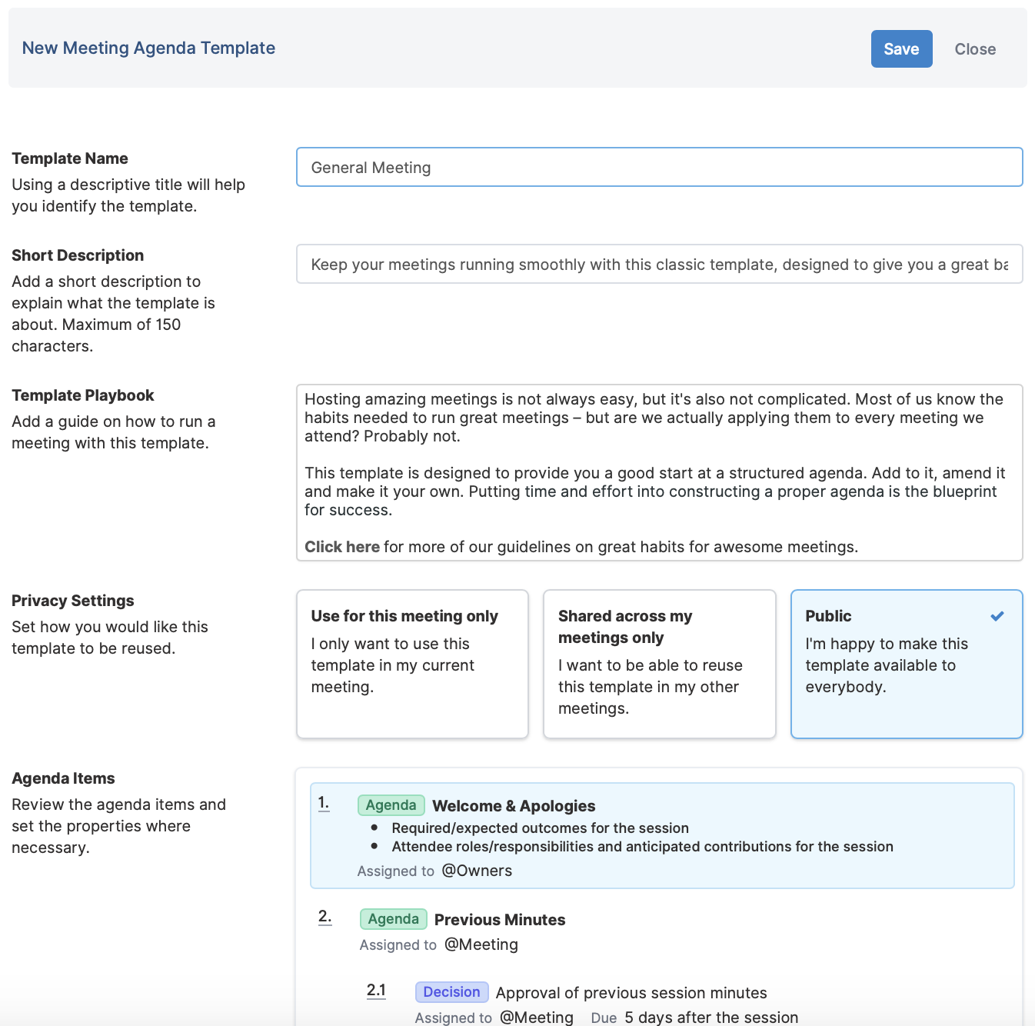Edit the Template Name field
Screen dimensions: 1035x1026
pyautogui.click(x=659, y=167)
